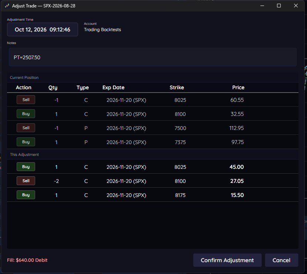Toggle Buy button on 8100 call at 32.55
This screenshot has width=307, height=274.
coord(26,114)
